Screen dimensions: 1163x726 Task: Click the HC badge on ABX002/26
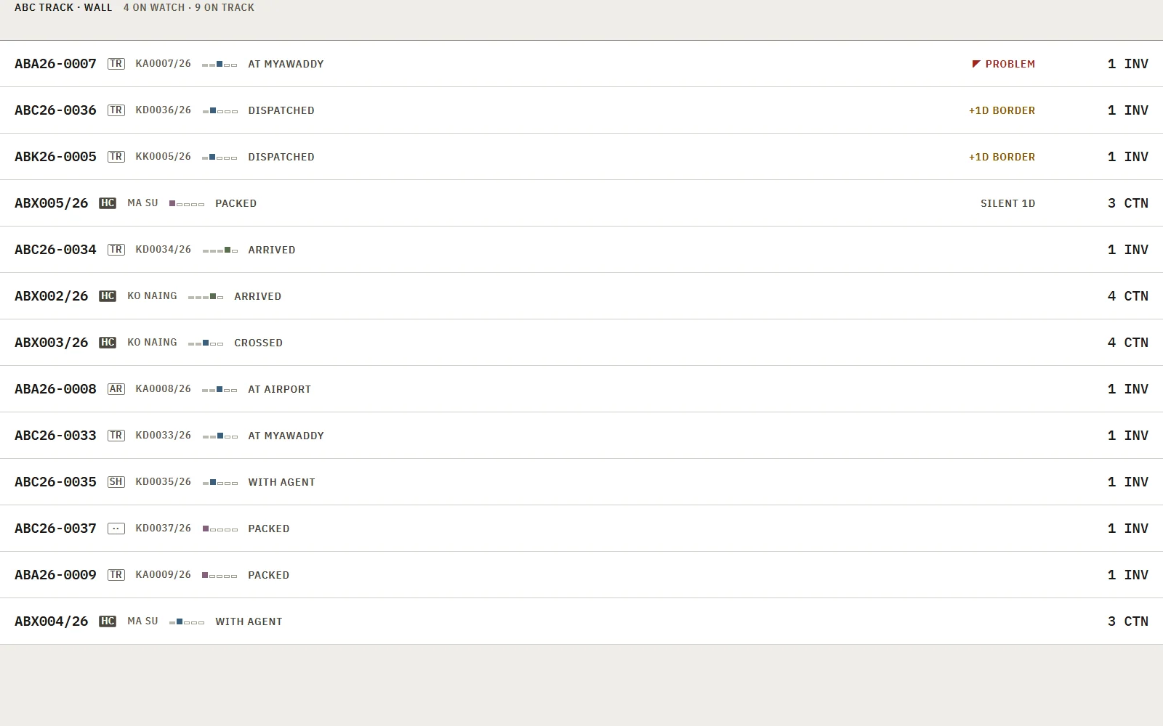click(x=108, y=296)
